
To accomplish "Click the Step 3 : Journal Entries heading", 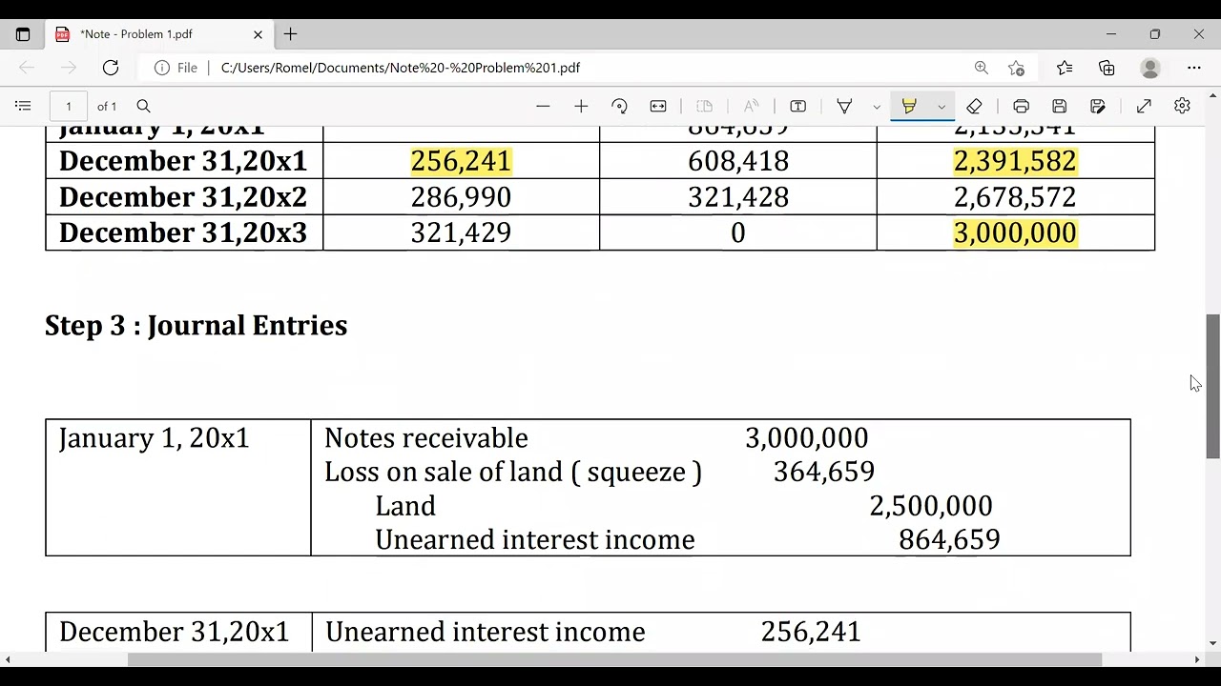I will point(196,326).
